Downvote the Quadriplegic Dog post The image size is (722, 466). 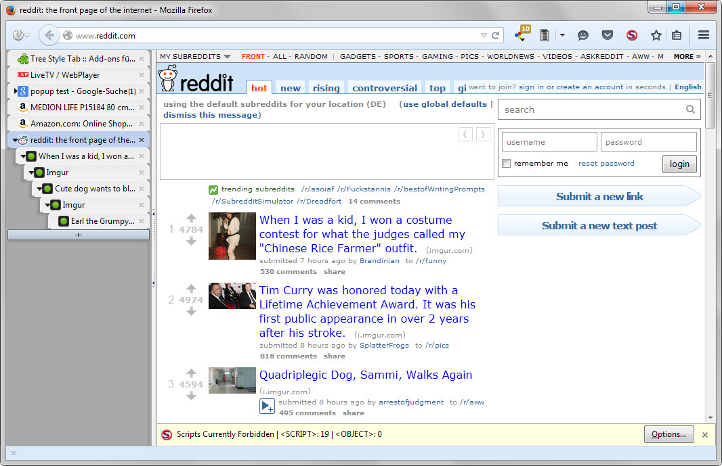click(191, 396)
